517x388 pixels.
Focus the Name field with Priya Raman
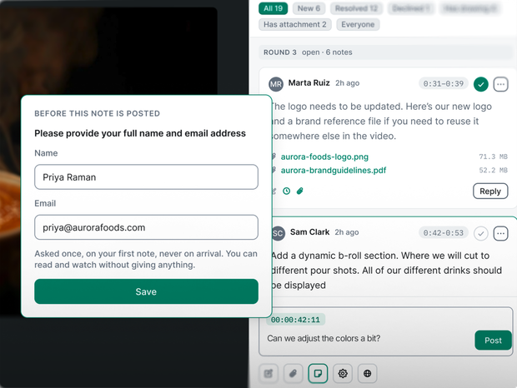[x=146, y=177]
